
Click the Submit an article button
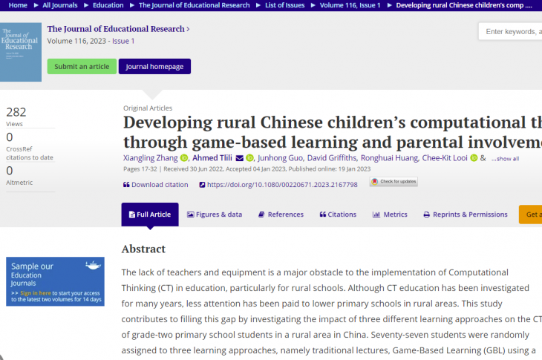coord(82,66)
